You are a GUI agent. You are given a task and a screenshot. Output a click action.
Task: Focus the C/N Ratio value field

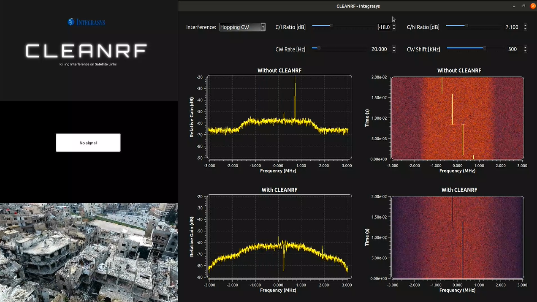click(511, 27)
